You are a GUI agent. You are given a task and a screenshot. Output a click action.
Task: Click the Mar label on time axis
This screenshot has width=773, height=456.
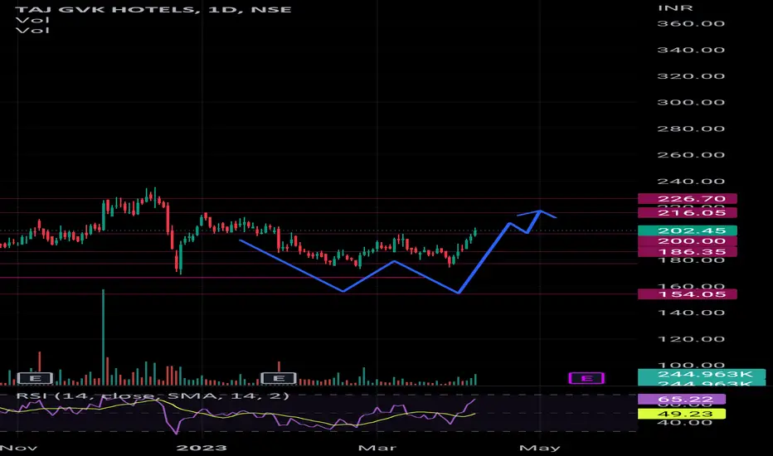377,448
